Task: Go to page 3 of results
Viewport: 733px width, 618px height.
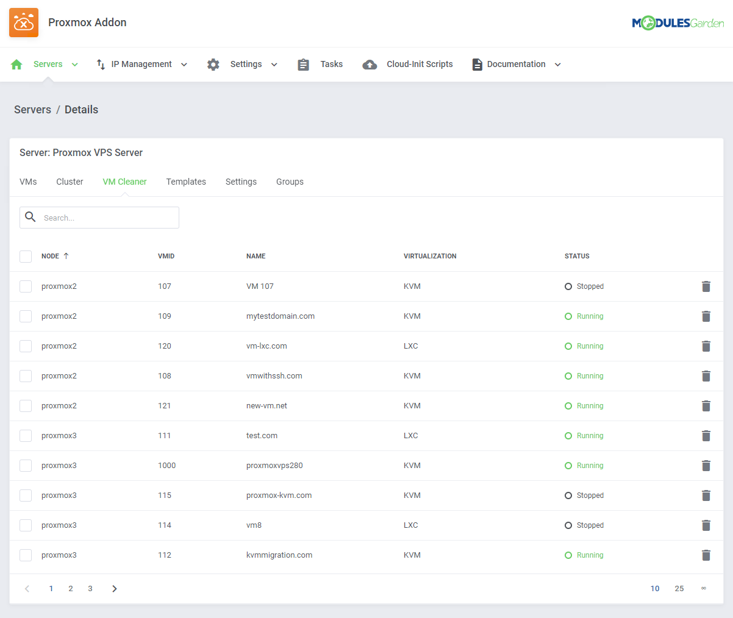Action: click(90, 589)
